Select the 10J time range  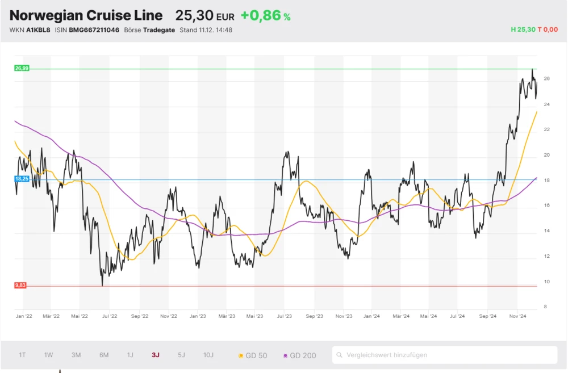[x=208, y=355]
